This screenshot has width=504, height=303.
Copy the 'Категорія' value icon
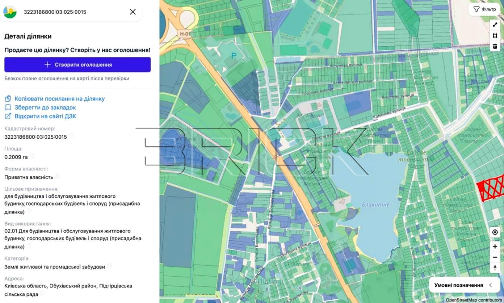(109, 266)
